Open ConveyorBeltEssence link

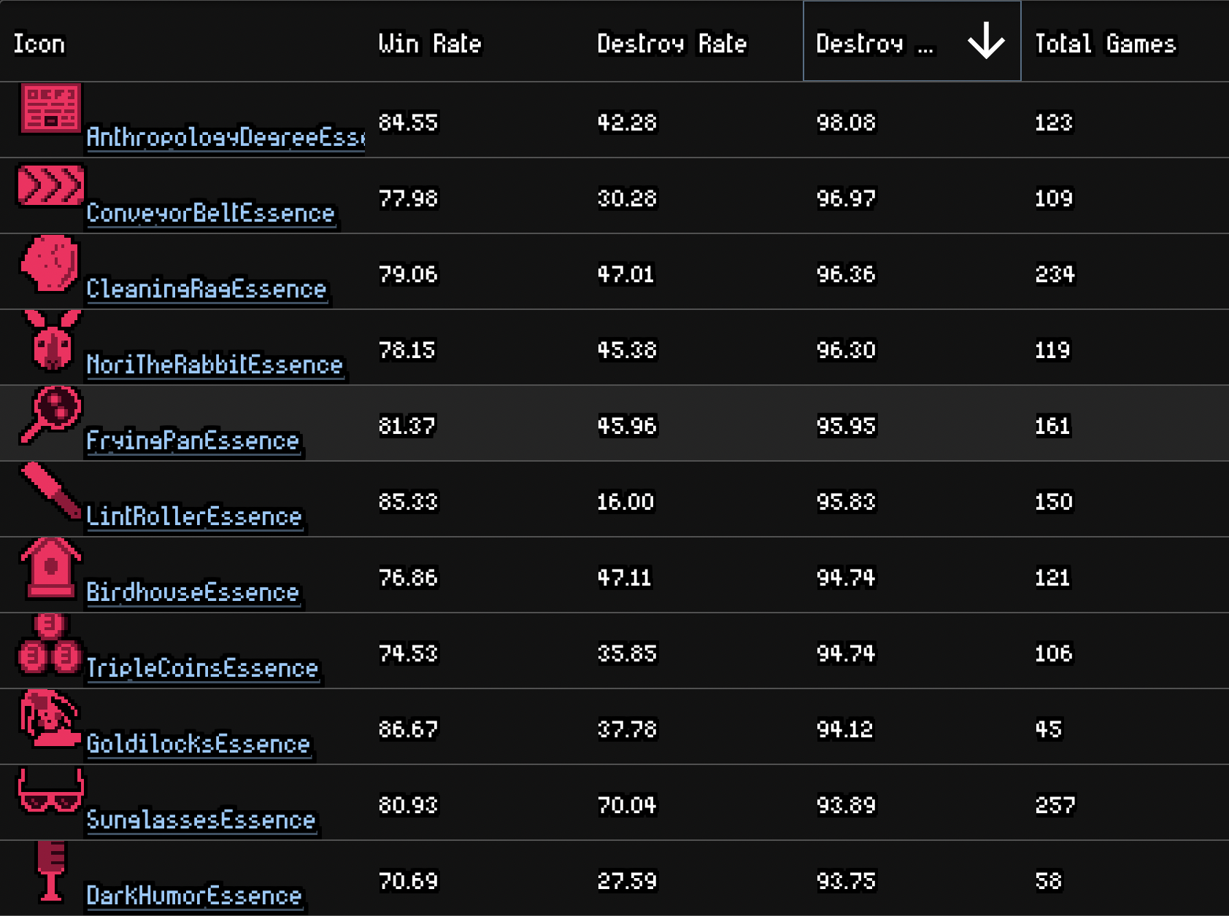pyautogui.click(x=211, y=213)
